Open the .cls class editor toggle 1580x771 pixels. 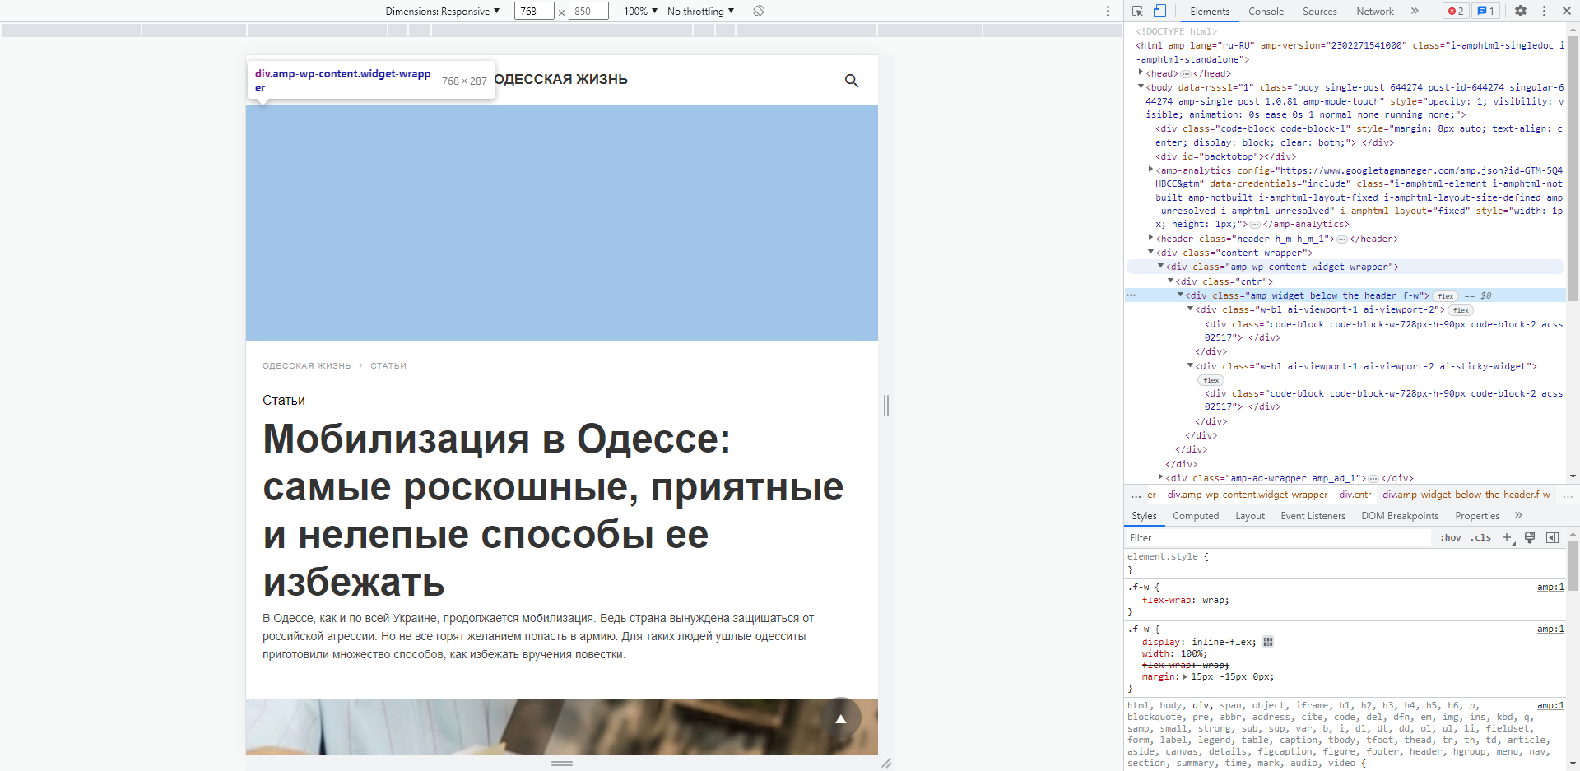coord(1480,537)
